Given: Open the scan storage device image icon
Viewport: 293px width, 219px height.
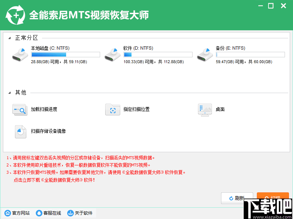Looking at the screenshot, I should coord(20,132).
